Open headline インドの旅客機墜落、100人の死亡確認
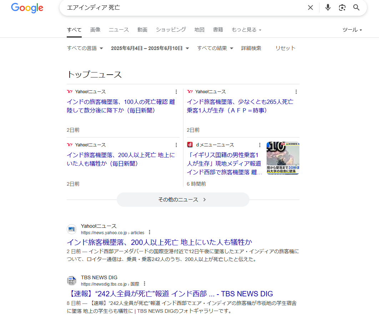 point(121,106)
